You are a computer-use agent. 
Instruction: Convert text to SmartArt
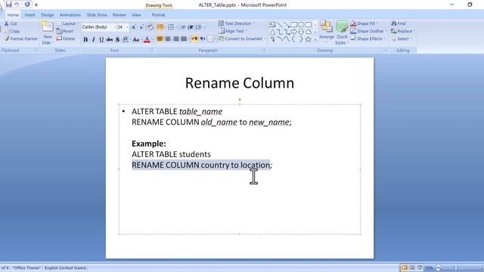click(242, 39)
